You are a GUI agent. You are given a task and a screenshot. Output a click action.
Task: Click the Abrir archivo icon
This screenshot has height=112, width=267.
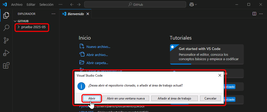pos(82,54)
